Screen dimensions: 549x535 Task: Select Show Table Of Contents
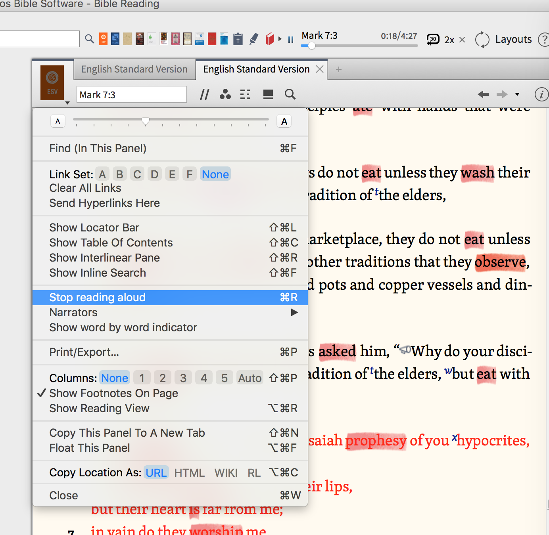pos(170,243)
